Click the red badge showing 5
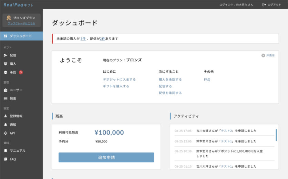This screenshot has width=288, height=179. click(x=21, y=72)
